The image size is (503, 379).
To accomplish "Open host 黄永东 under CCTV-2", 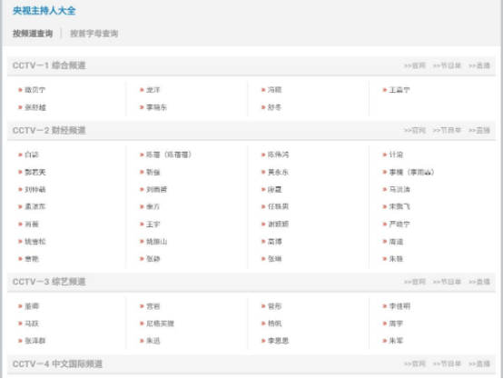I will tap(278, 173).
